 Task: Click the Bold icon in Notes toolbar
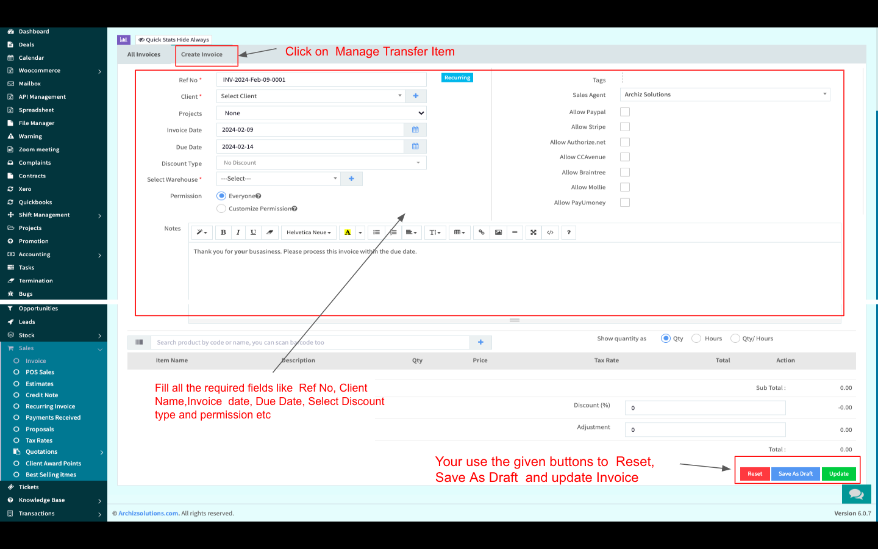(x=223, y=232)
